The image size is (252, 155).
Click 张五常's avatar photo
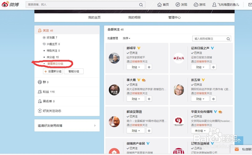[x=179, y=90]
